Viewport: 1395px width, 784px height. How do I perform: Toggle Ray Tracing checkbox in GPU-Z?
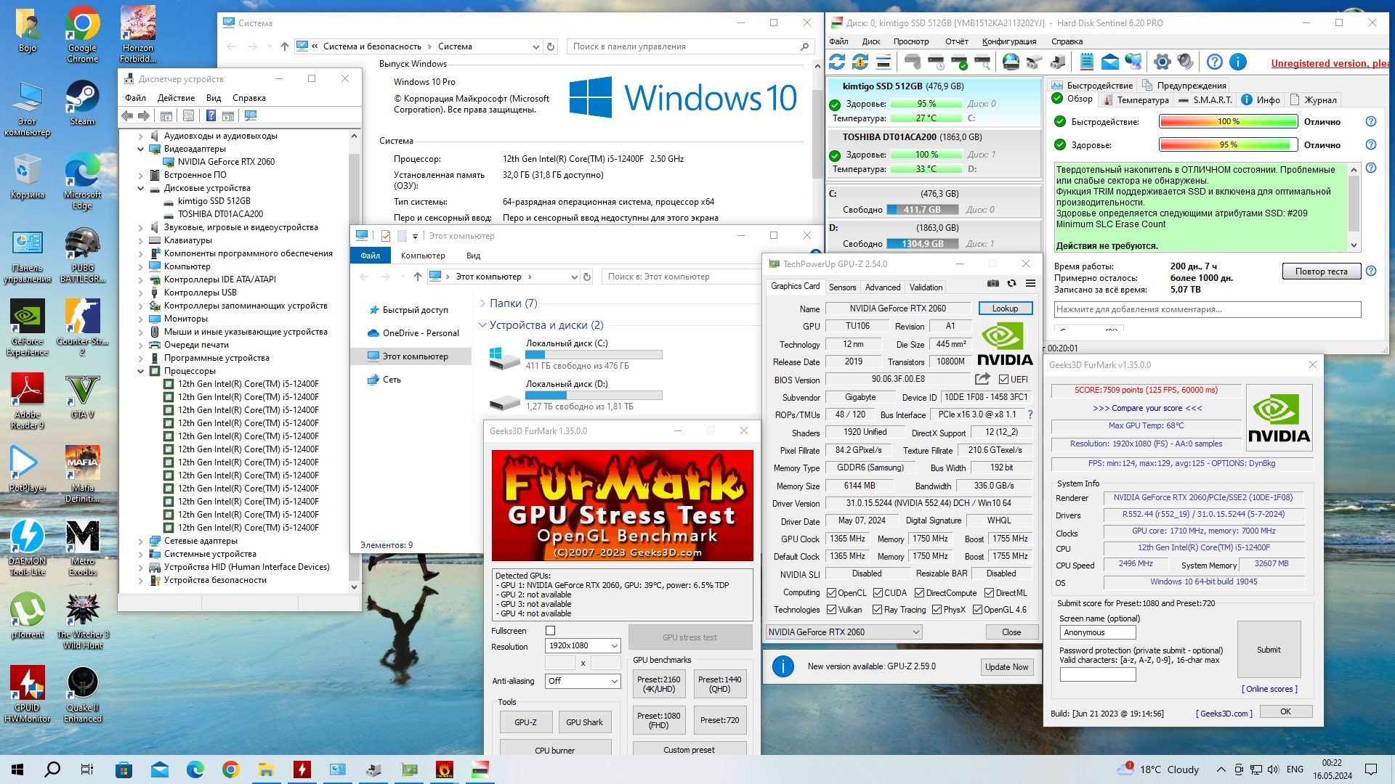point(877,609)
